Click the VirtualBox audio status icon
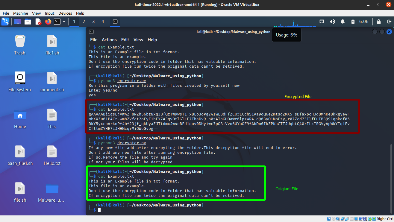Viewport: 394px width, 222px height. [x=338, y=219]
